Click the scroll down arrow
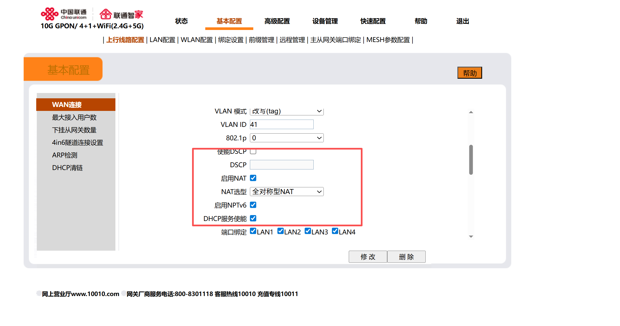This screenshot has width=620, height=326. click(x=471, y=237)
